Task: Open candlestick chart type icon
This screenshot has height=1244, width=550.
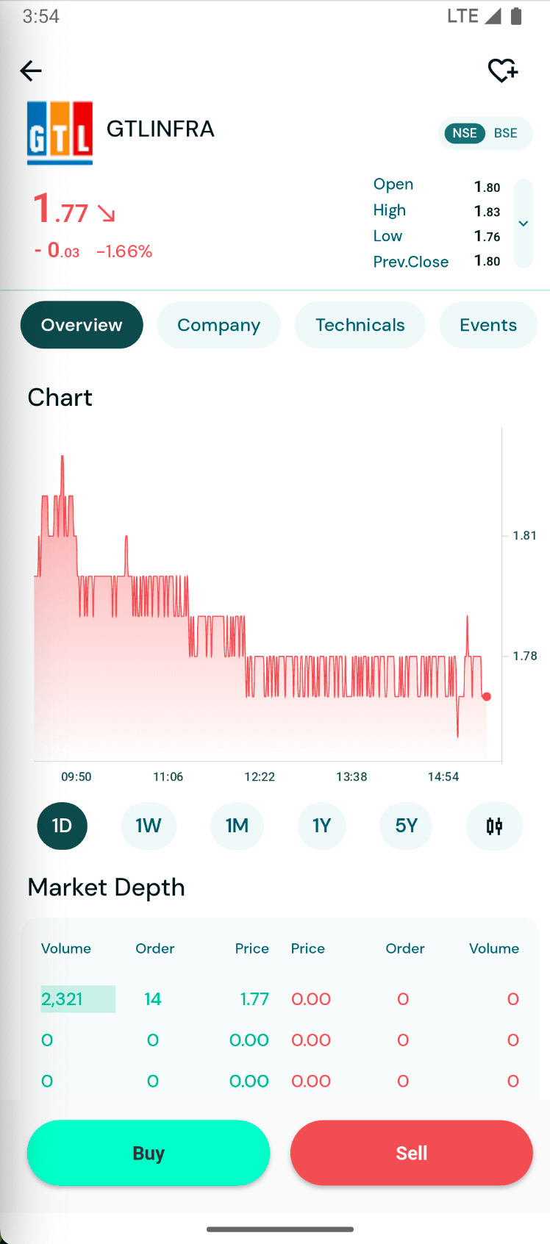Action: (494, 826)
